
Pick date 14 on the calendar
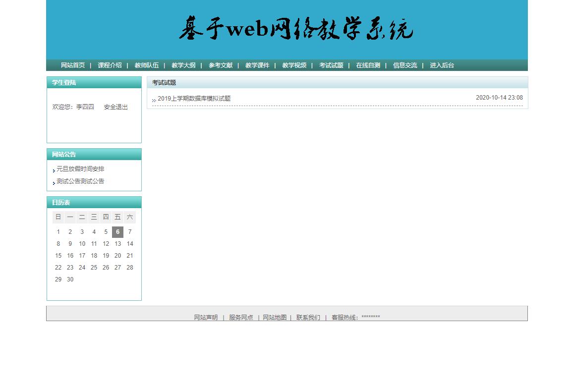(x=129, y=243)
